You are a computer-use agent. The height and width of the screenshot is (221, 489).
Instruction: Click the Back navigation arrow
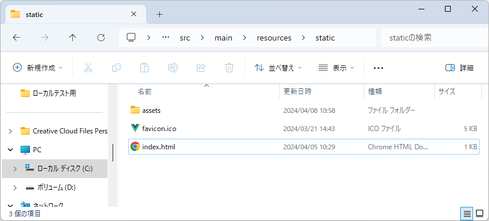[16, 38]
